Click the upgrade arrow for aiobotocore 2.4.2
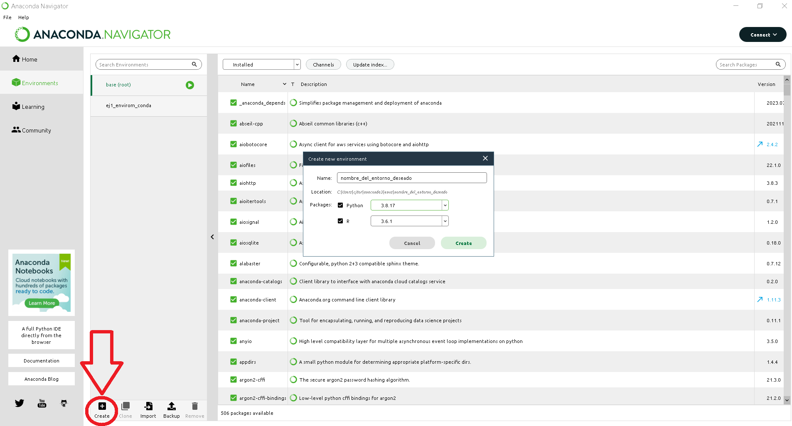This screenshot has height=426, width=792. (x=760, y=144)
